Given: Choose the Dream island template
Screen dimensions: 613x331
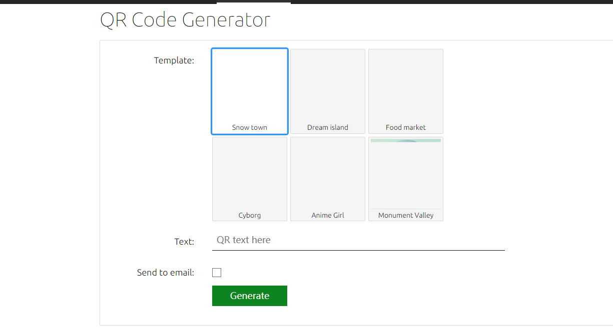Looking at the screenshot, I should [328, 91].
